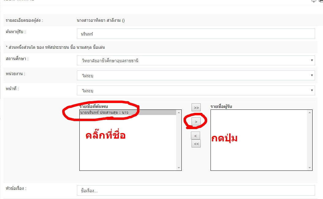Open the สถานศึกษา dropdown
This screenshot has width=323, height=199.
(x=196, y=60)
